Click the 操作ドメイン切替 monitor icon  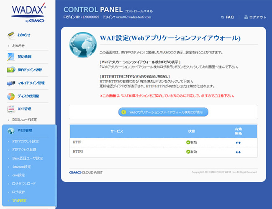12,70
